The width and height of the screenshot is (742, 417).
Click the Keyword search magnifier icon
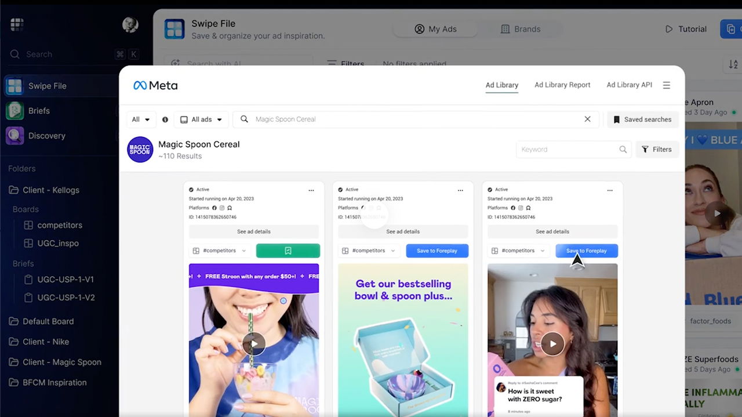click(x=623, y=149)
